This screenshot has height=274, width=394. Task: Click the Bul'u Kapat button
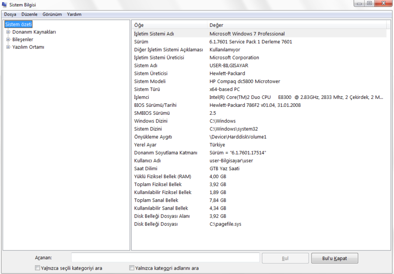(x=334, y=258)
